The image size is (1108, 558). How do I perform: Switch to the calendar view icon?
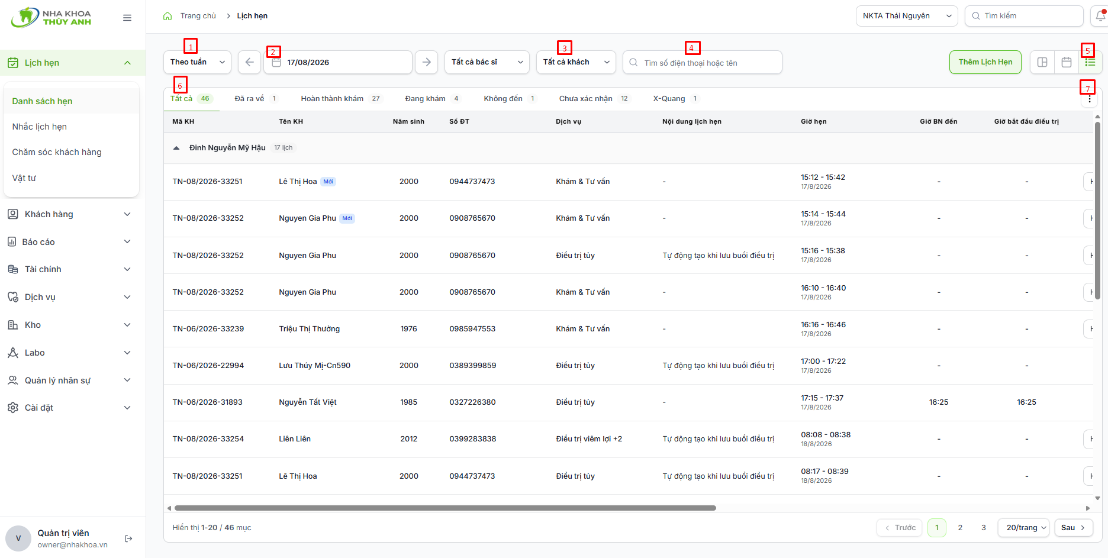(x=1067, y=62)
